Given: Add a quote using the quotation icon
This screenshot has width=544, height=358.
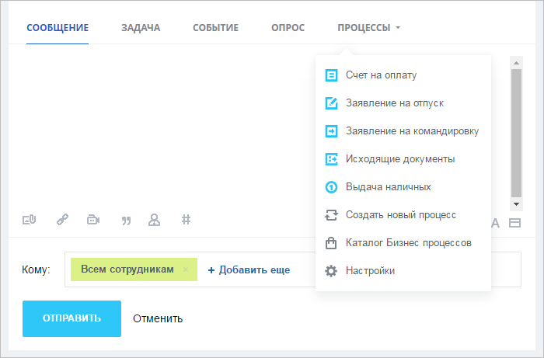Looking at the screenshot, I should coord(126,221).
